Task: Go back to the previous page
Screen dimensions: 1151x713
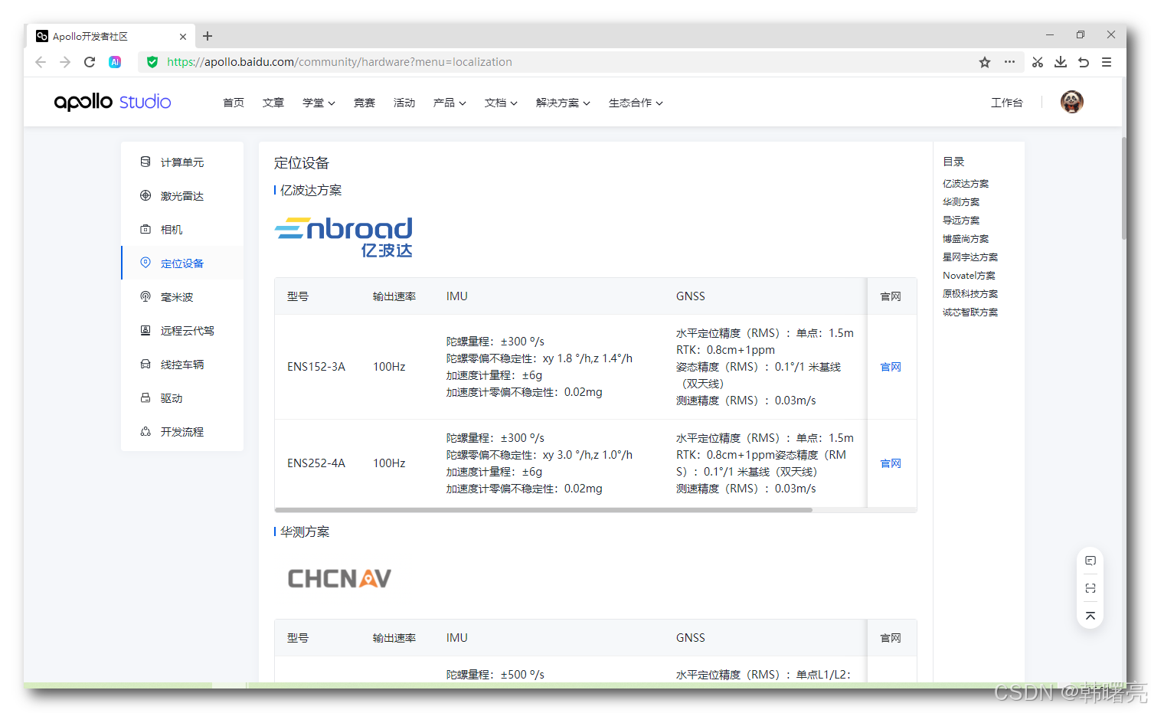Action: [41, 62]
